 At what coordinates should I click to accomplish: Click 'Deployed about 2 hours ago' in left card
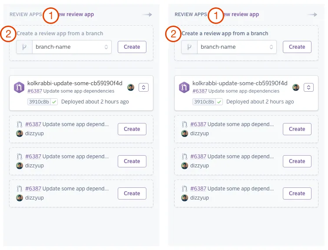pos(95,102)
